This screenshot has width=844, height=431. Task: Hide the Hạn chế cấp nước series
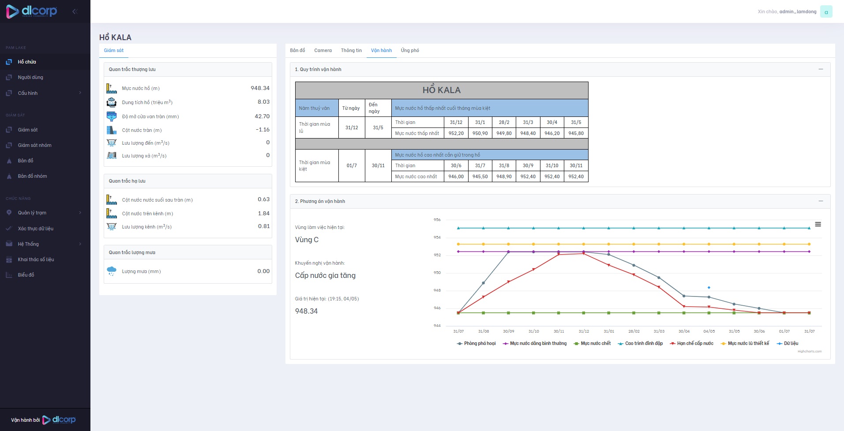tap(691, 344)
